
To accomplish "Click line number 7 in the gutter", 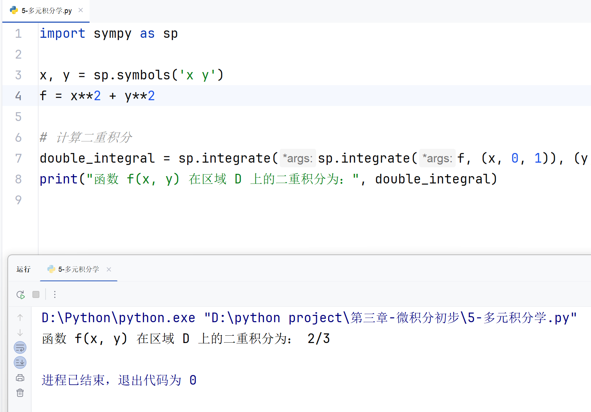I will click(18, 158).
